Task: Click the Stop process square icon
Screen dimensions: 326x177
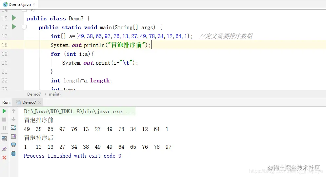Action: [x=4, y=120]
